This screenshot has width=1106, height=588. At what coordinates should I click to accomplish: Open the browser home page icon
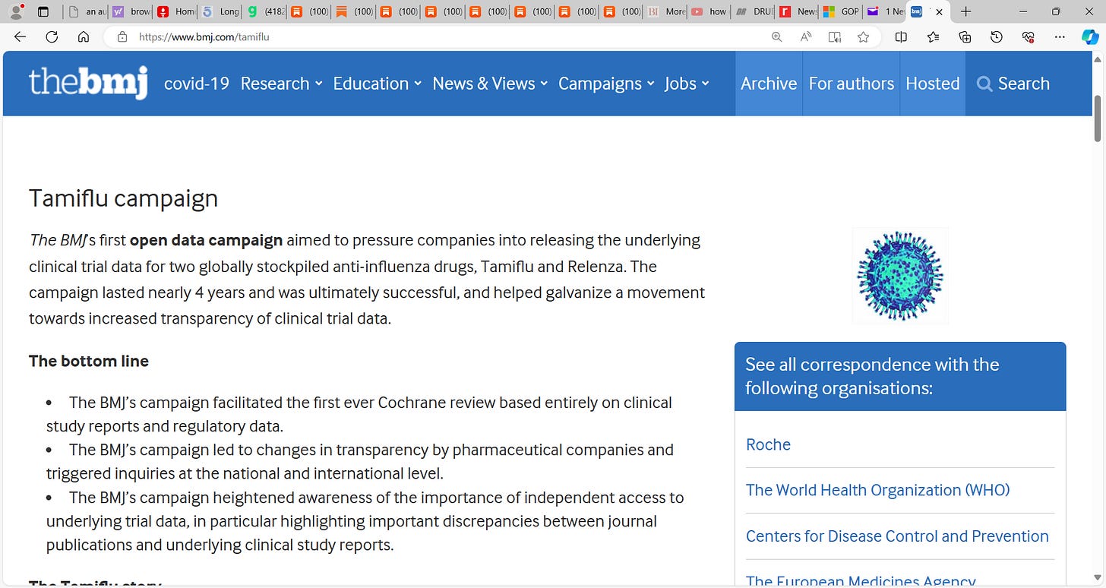(84, 36)
